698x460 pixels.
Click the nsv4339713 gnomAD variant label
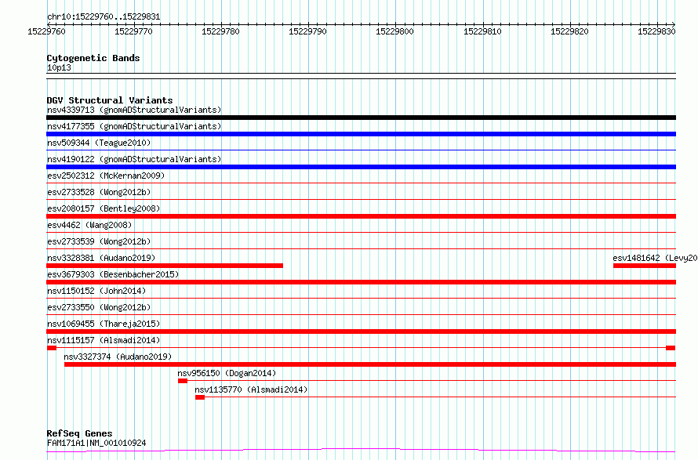(x=134, y=110)
